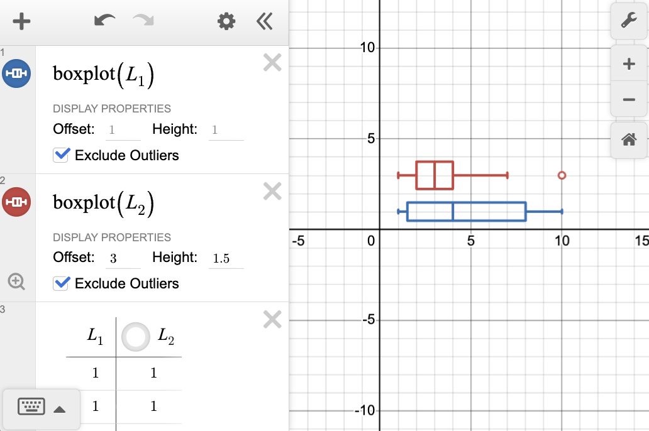Expand the keypad with the up arrow
649x431 pixels.
coord(60,410)
